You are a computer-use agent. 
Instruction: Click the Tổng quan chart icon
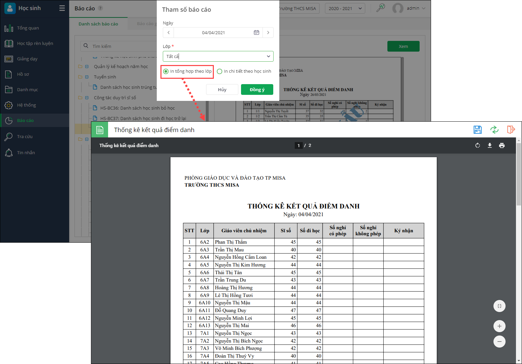coord(9,28)
